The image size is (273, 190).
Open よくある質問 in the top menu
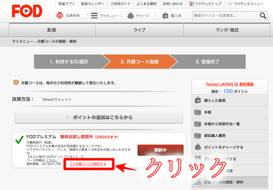coord(147,4)
